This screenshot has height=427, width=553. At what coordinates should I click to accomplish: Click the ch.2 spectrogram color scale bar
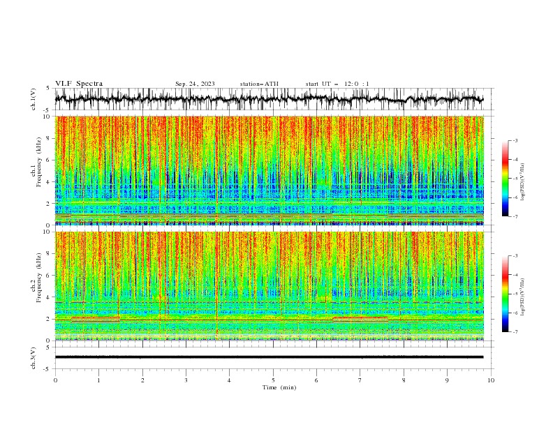tap(506, 294)
